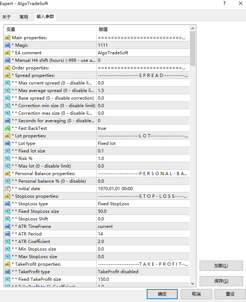This screenshot has width=246, height=302.
Task: Select the 输入参数 tab
Action: pyautogui.click(x=45, y=17)
